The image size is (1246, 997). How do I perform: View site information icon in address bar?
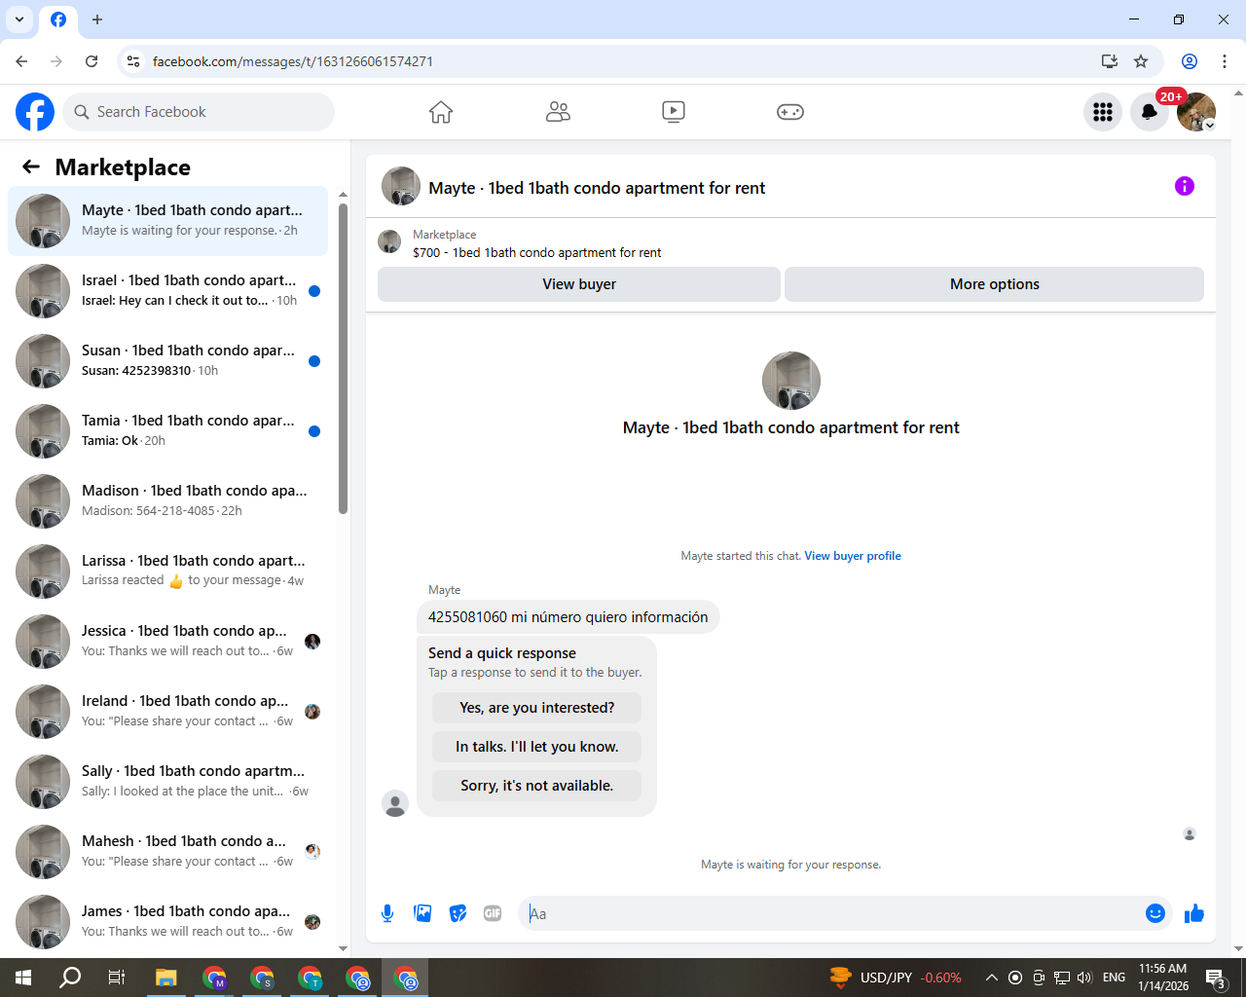(x=133, y=61)
